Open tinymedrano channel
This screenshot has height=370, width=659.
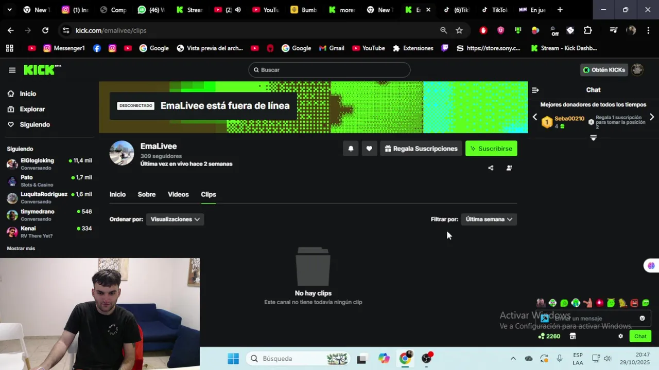49,215
